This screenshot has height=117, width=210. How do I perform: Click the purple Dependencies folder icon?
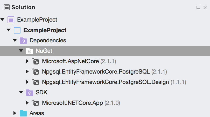coord(23,41)
